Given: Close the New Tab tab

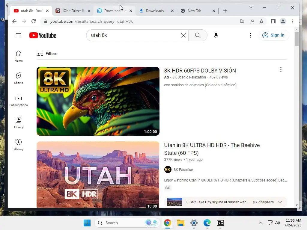Looking at the screenshot, I should pyautogui.click(x=214, y=11).
